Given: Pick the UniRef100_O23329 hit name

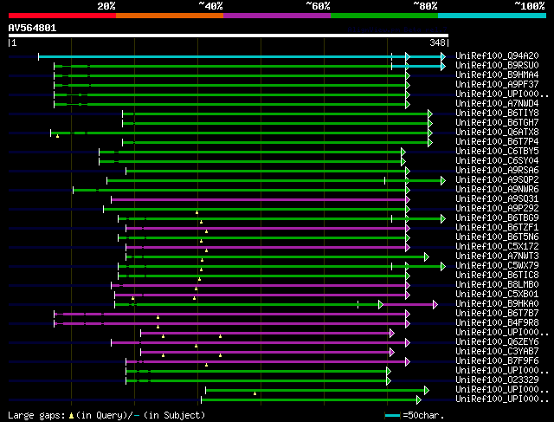Looking at the screenshot, I should pyautogui.click(x=497, y=380).
